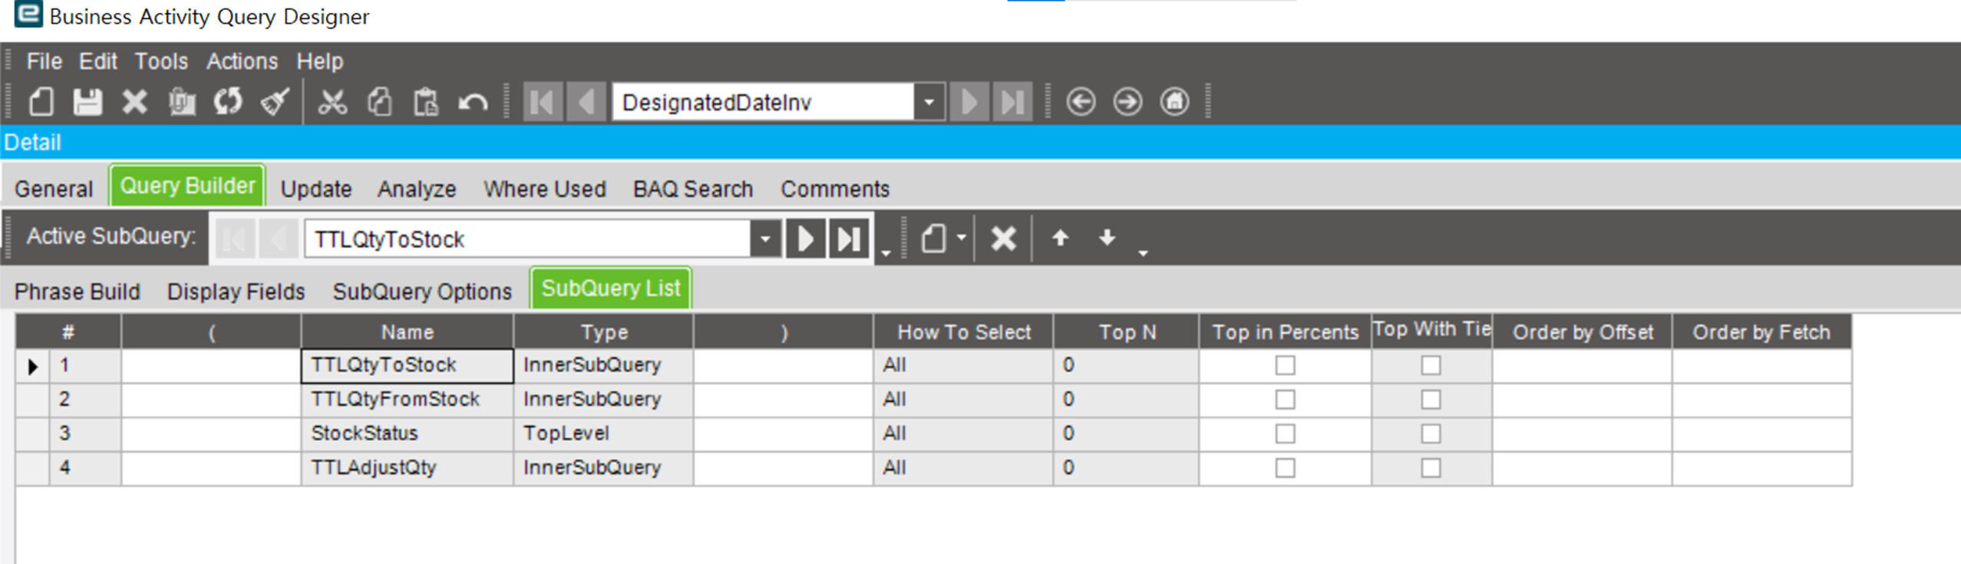The height and width of the screenshot is (564, 1961).
Task: Open the SubQuery Options tab
Action: pyautogui.click(x=422, y=292)
